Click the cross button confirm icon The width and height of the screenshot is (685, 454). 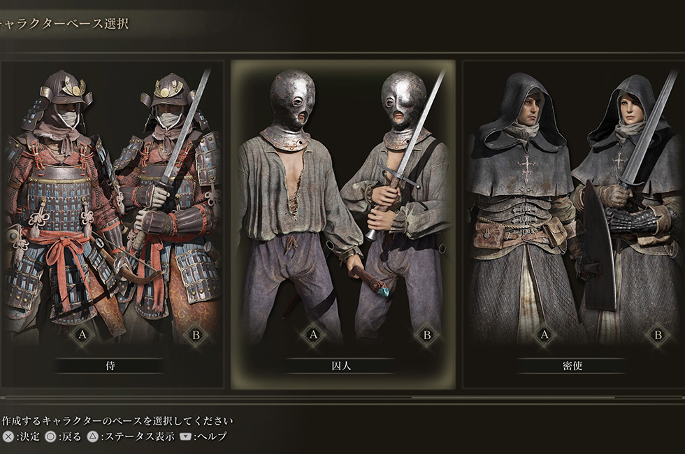pos(8,437)
